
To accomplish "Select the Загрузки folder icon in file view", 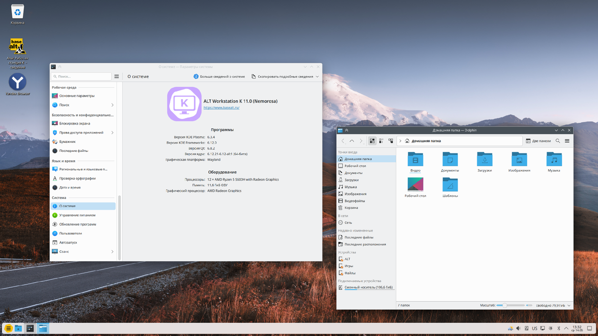I will tap(484, 159).
